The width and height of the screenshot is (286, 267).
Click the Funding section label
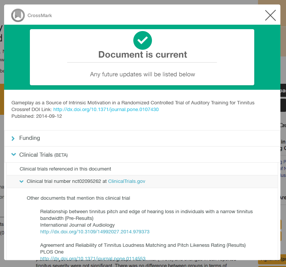coord(29,138)
